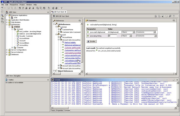Click the void makePayment method link
The image size is (180, 116).
[x=73, y=53]
